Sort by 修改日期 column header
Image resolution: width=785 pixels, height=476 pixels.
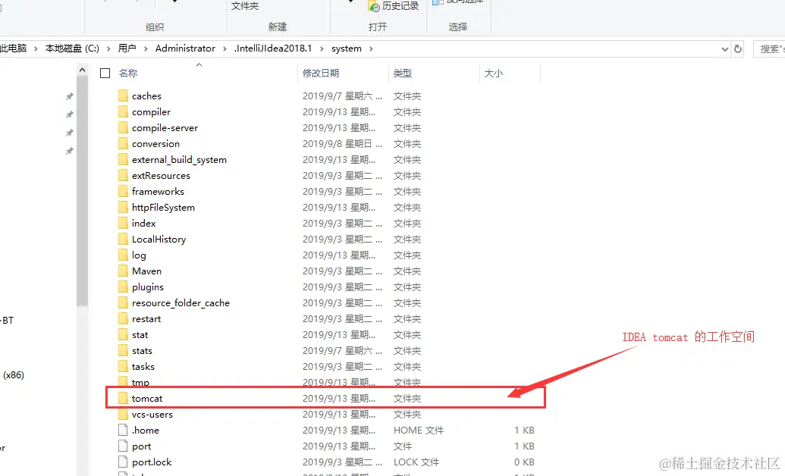320,73
